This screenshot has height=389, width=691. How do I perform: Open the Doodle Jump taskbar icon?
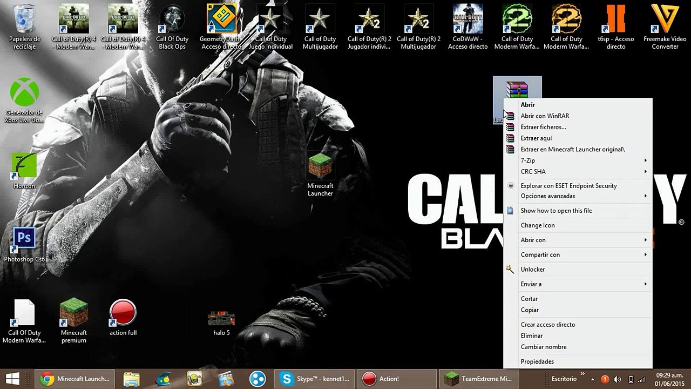194,379
